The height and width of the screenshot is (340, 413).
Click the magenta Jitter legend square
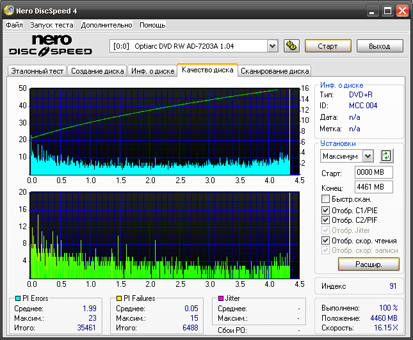221,298
